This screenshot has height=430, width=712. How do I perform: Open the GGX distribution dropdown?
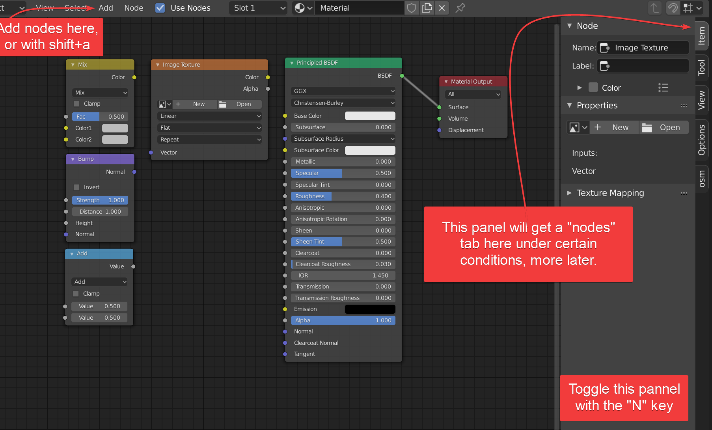pos(343,91)
